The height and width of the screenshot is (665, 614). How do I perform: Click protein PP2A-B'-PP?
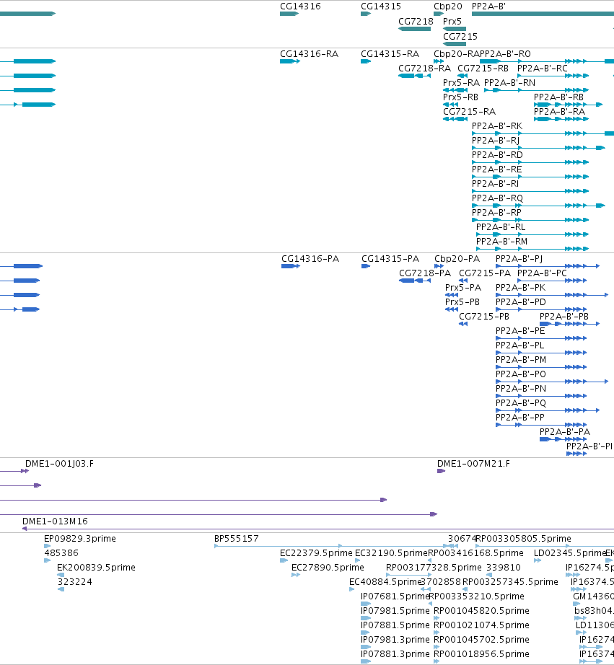coord(519,418)
